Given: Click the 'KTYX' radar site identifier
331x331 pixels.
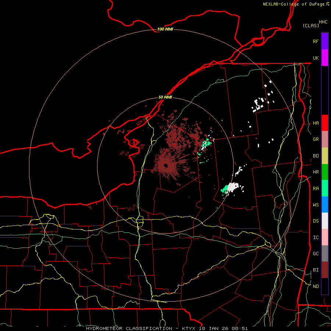Looking at the screenshot, I should [189, 328].
